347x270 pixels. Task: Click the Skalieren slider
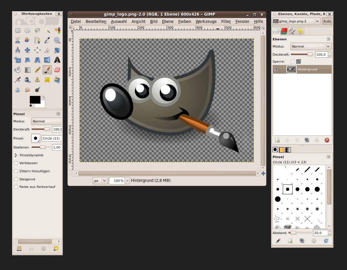(x=41, y=147)
